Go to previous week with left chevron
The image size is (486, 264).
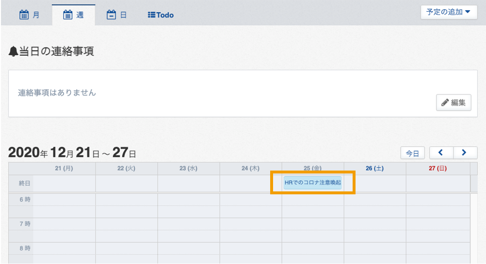[441, 153]
